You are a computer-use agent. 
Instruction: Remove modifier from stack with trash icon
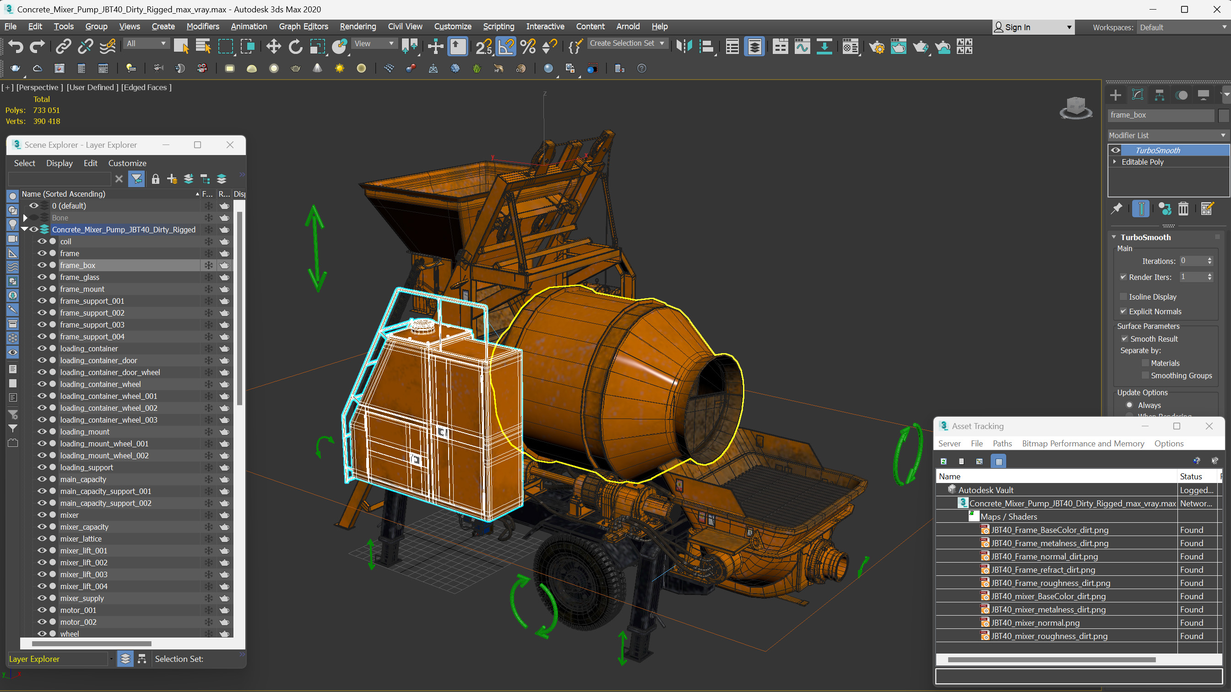pyautogui.click(x=1183, y=209)
